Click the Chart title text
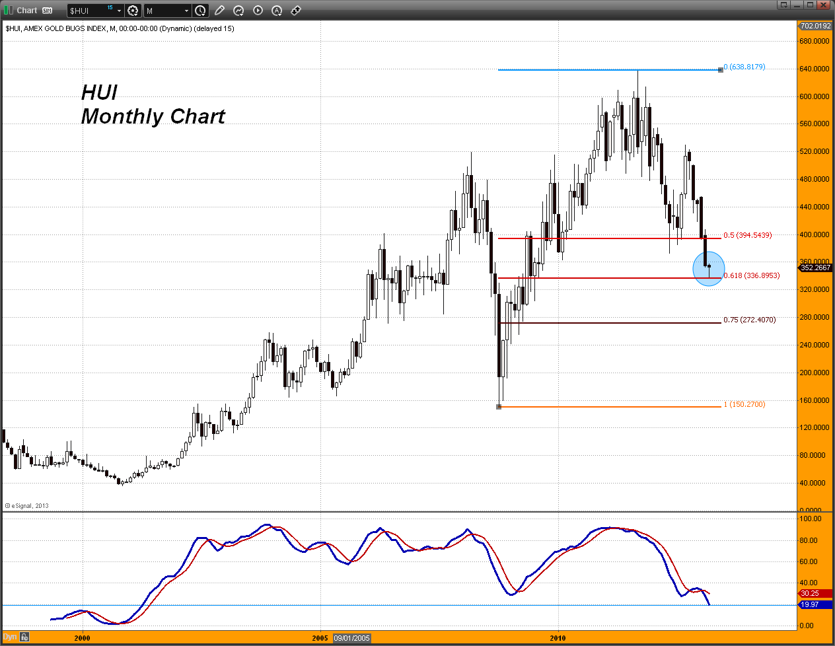 click(x=27, y=11)
